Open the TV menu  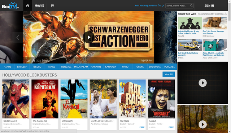click(x=52, y=6)
